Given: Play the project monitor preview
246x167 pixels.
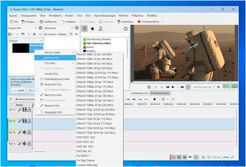Looking at the screenshot, I should (x=173, y=87).
